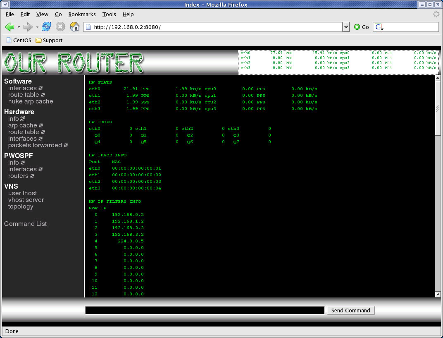The width and height of the screenshot is (443, 338).
Task: Click the scroll down arrow of content pane
Action: [x=438, y=294]
